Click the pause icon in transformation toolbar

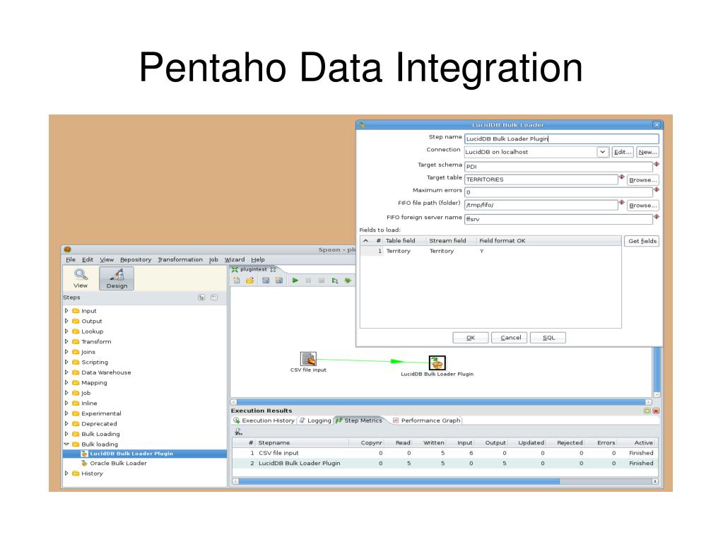coord(308,281)
